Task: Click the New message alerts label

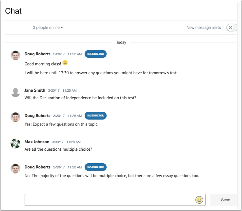Action: point(204,28)
